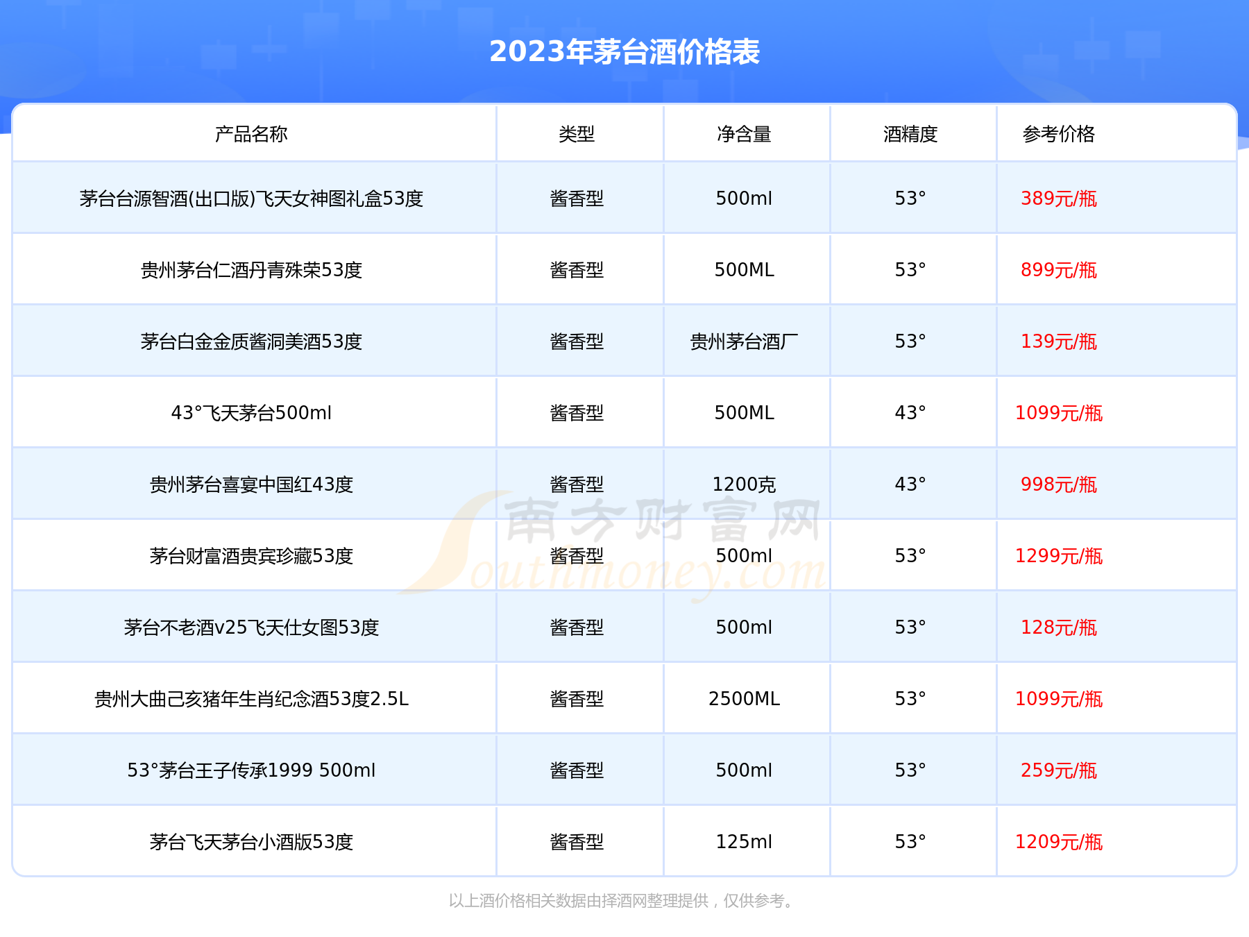Select 43°飞天茅台500ml product name
The height and width of the screenshot is (937, 1249).
point(251,414)
